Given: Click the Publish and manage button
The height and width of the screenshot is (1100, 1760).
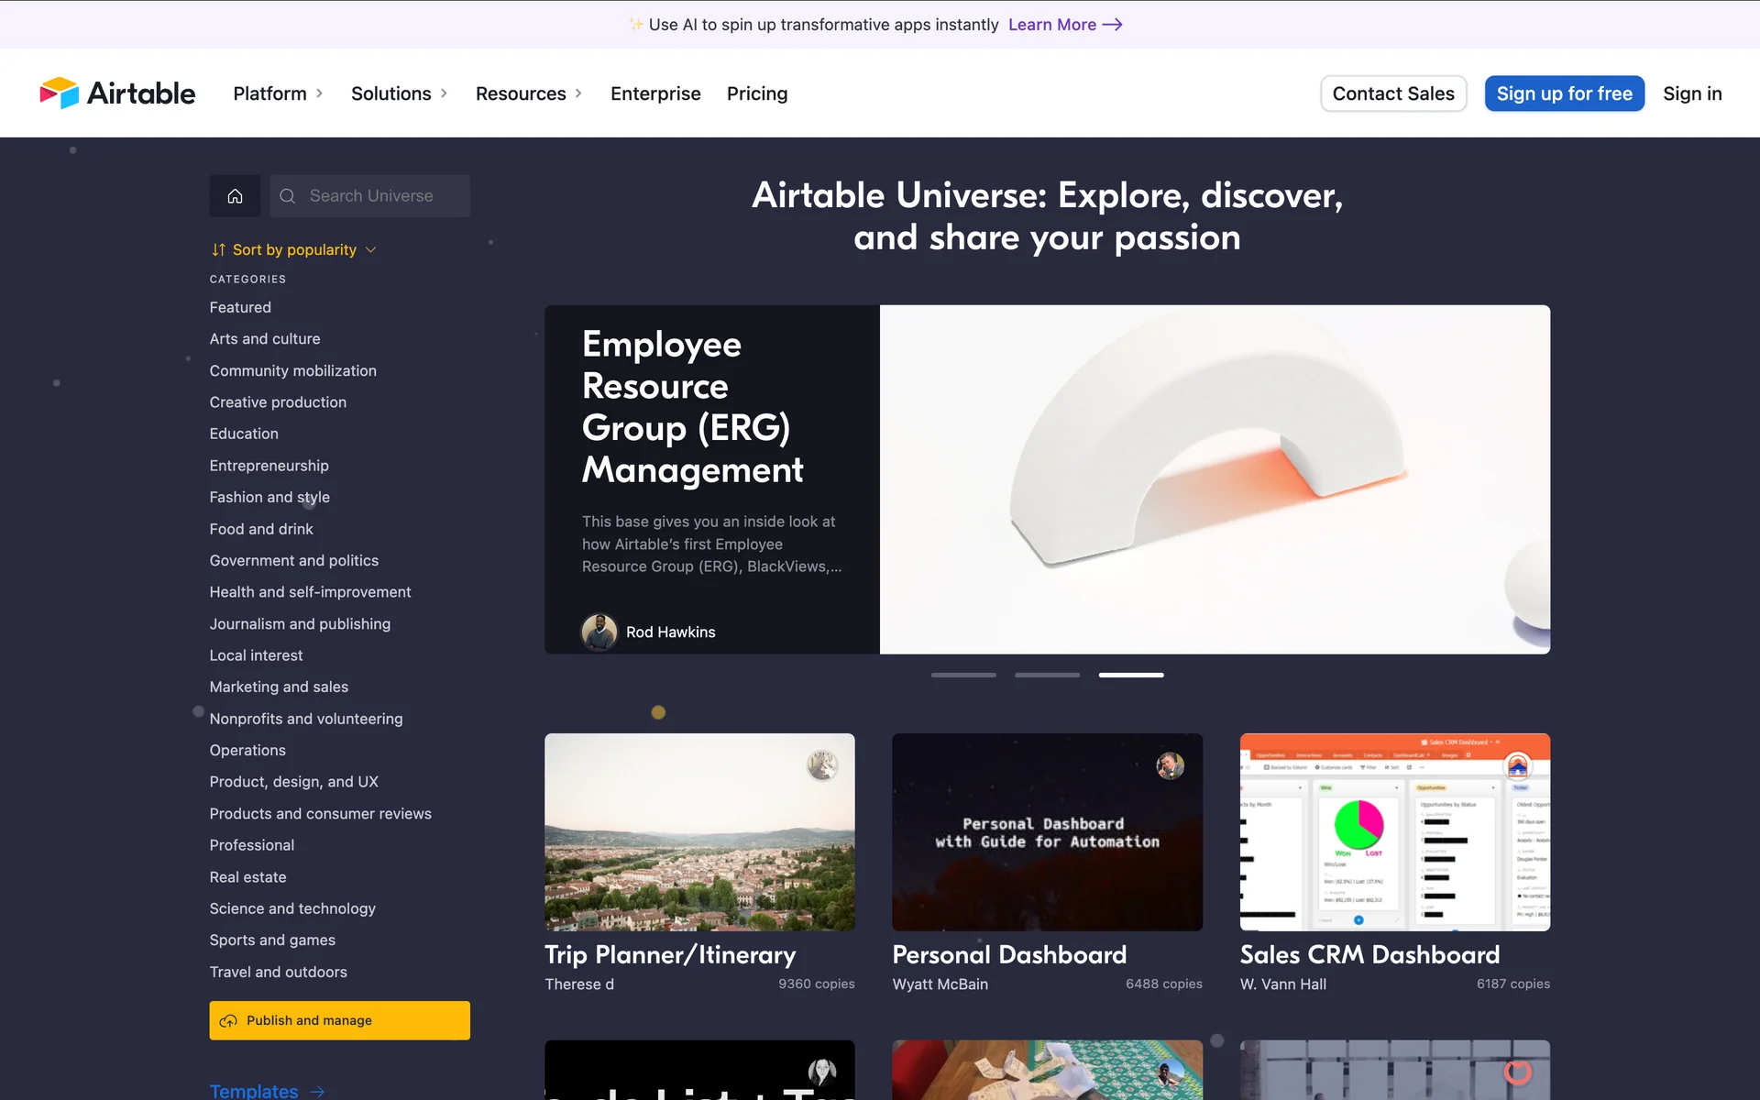Looking at the screenshot, I should pyautogui.click(x=339, y=1020).
